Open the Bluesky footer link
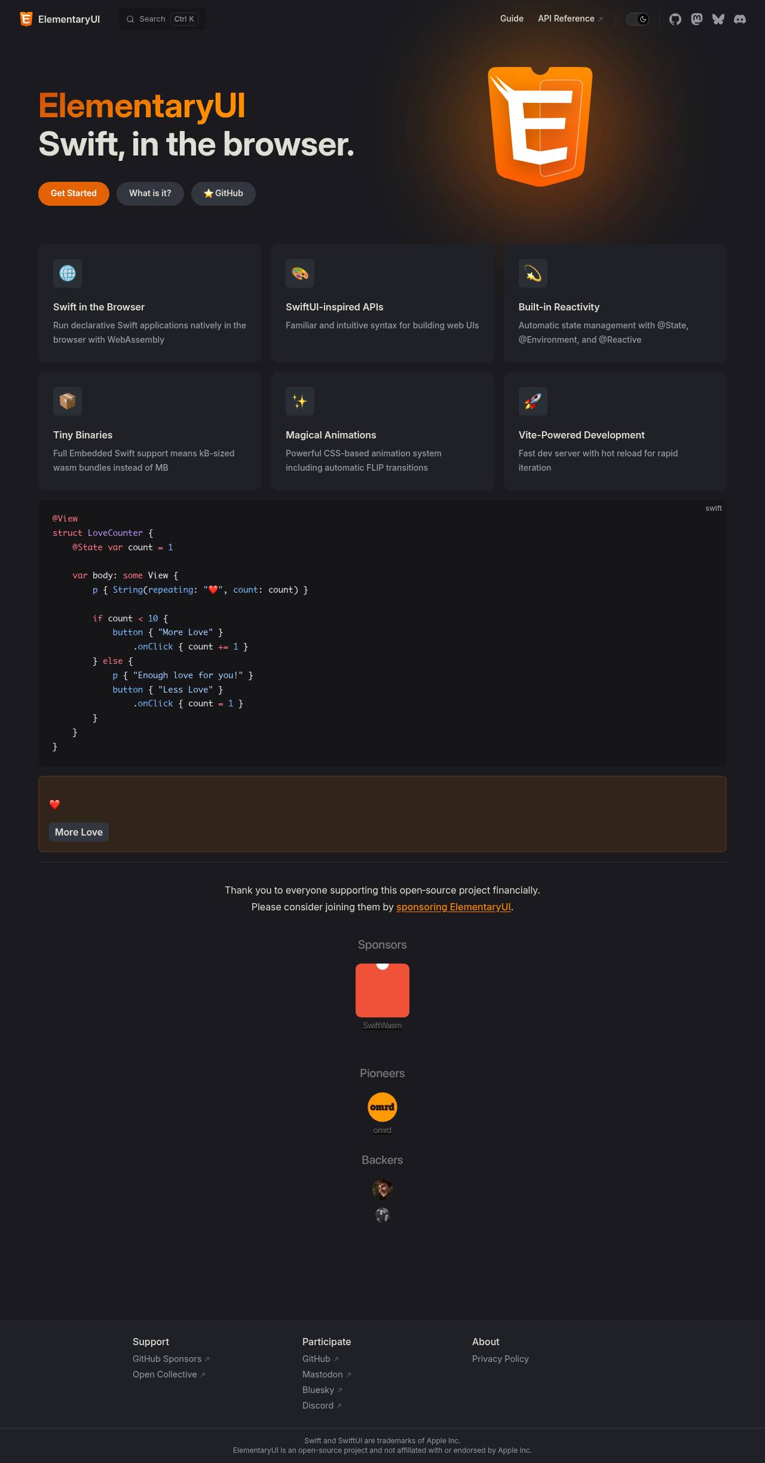 pyautogui.click(x=322, y=1390)
